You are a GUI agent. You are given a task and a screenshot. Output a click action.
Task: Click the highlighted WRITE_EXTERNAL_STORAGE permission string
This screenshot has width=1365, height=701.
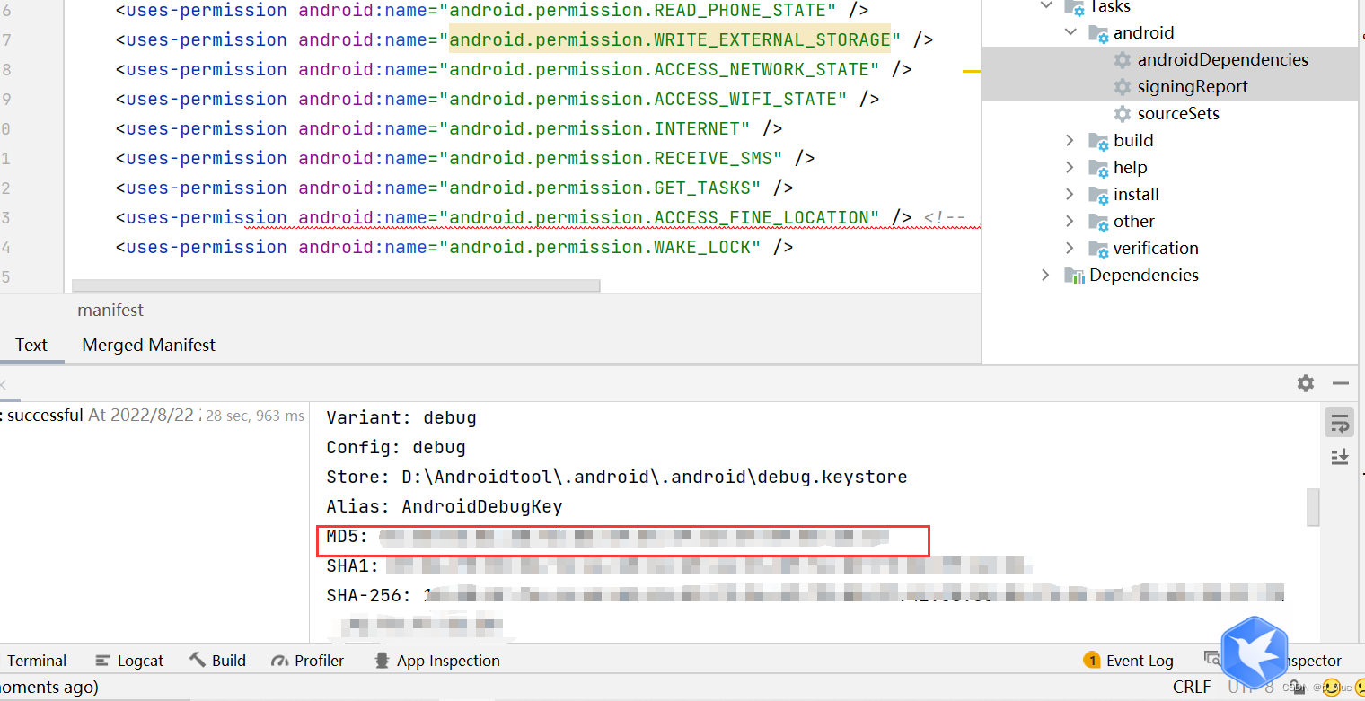click(670, 39)
